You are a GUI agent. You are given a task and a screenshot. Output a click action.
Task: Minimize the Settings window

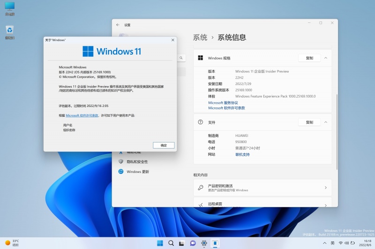(309, 23)
